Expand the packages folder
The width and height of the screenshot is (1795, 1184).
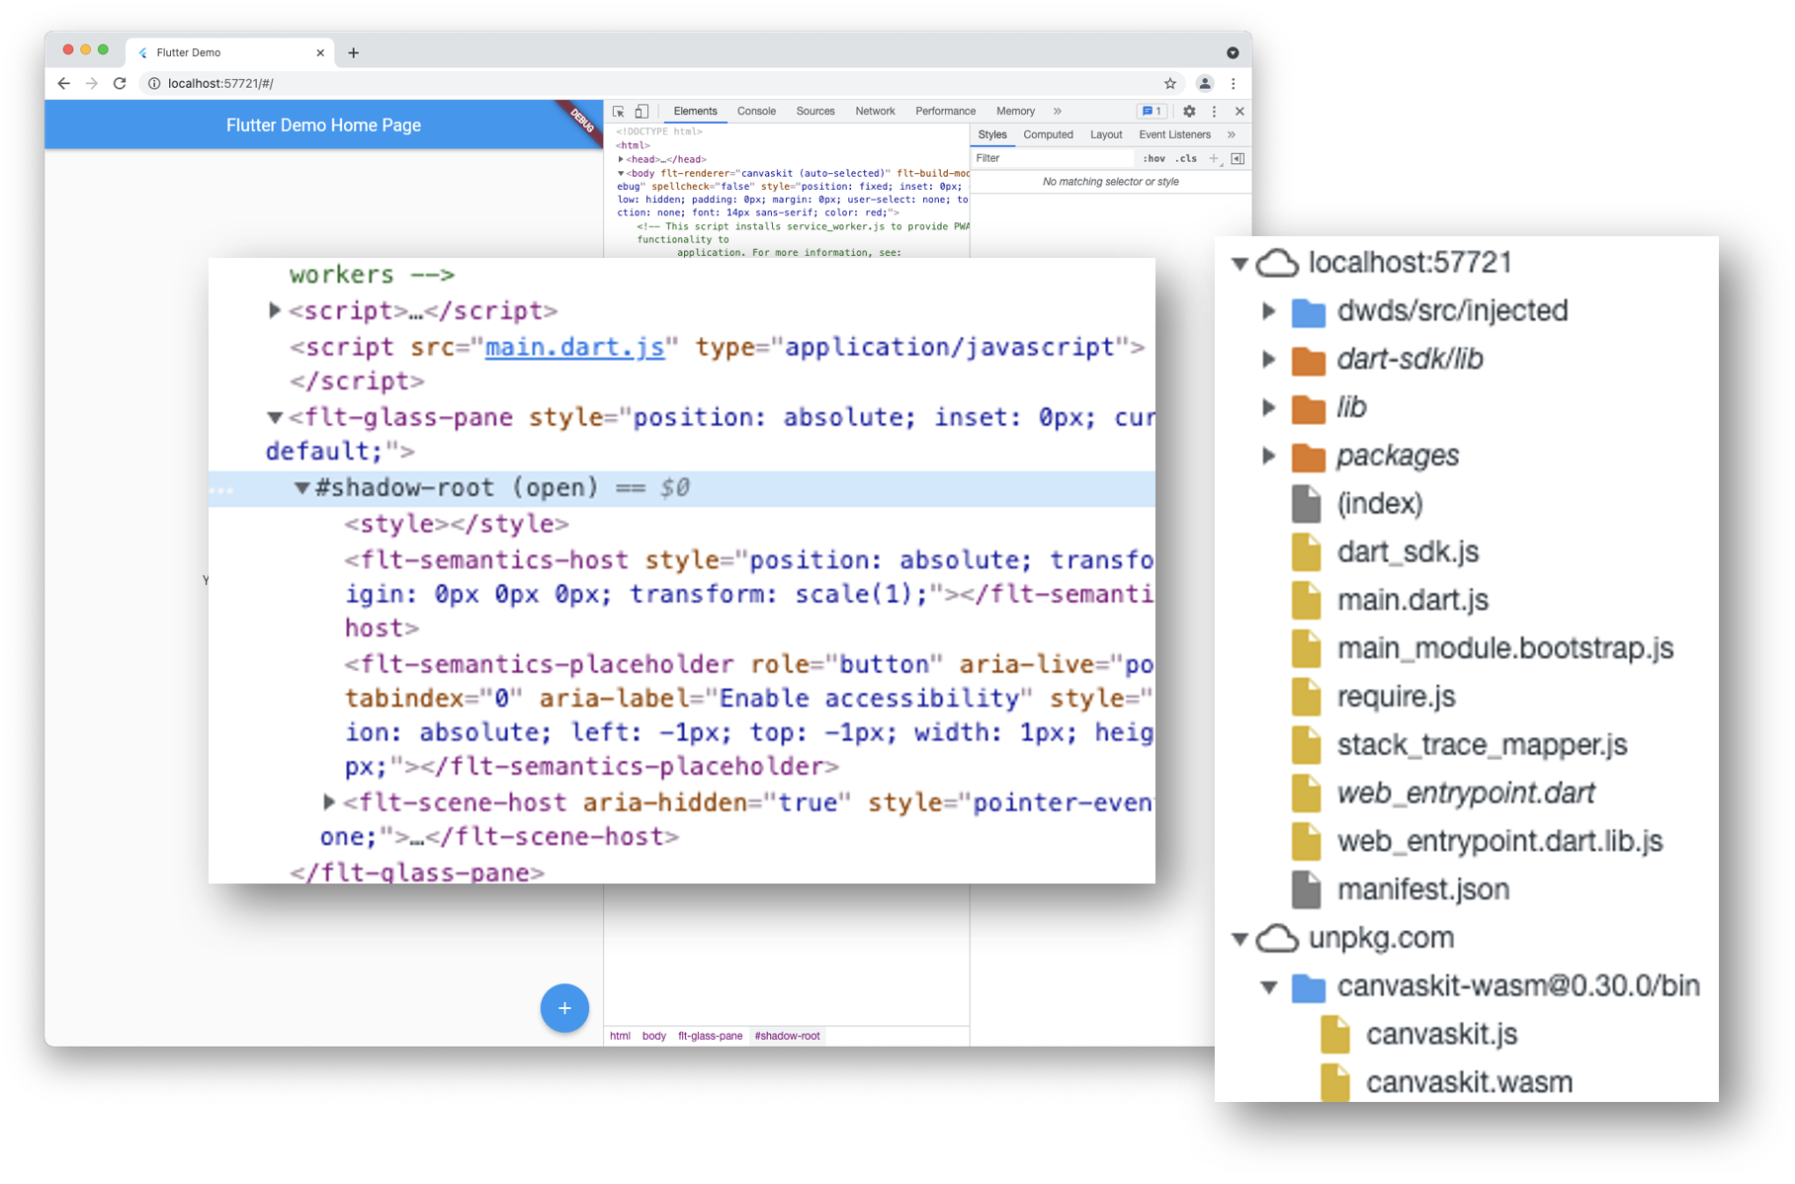(1269, 457)
